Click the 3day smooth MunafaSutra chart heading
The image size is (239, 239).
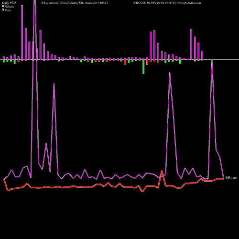[75, 3]
